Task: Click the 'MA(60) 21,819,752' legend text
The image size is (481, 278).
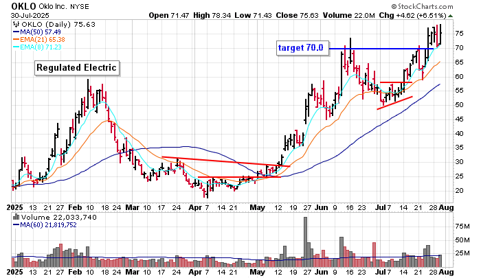Action: (x=48, y=225)
